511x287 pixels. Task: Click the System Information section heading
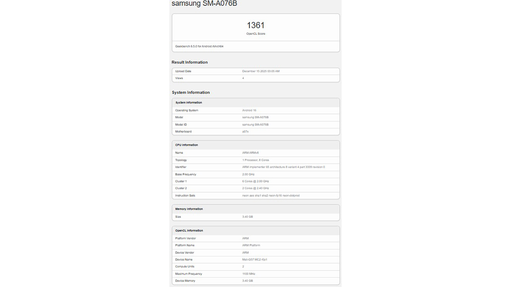pyautogui.click(x=190, y=92)
